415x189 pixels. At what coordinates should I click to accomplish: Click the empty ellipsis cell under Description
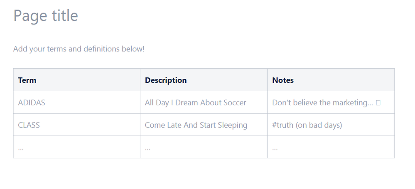(x=204, y=147)
